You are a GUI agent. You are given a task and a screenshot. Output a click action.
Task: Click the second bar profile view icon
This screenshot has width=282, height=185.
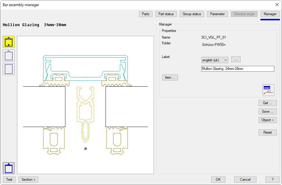(x=9, y=56)
